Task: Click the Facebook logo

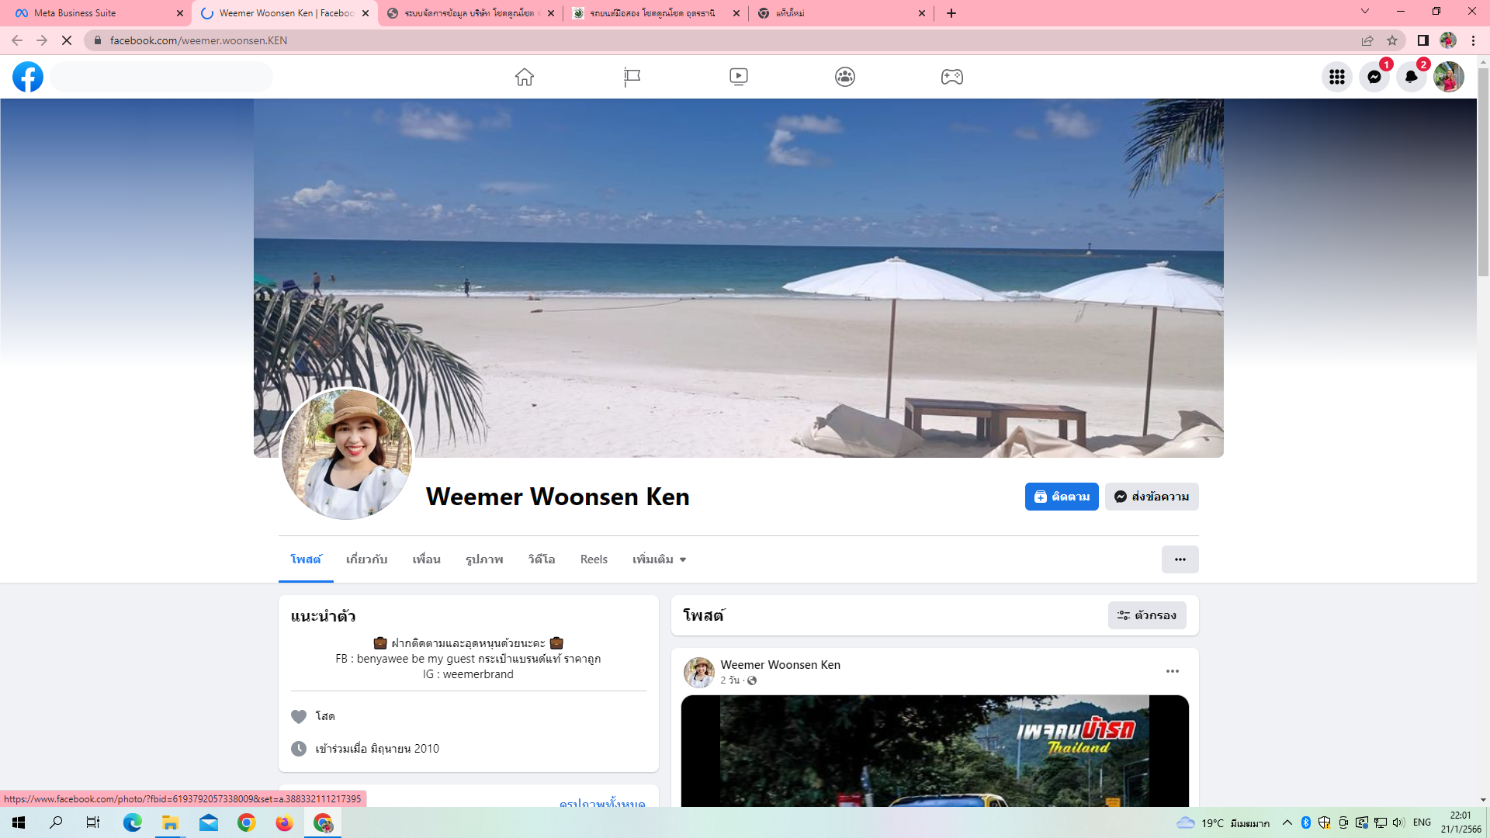Action: [x=28, y=77]
